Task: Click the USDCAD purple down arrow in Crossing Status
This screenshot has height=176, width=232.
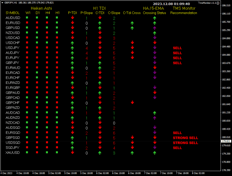Action: [x=155, y=38]
